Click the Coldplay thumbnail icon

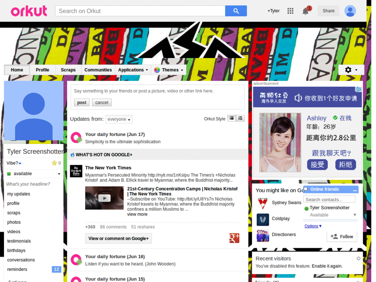[x=263, y=220]
